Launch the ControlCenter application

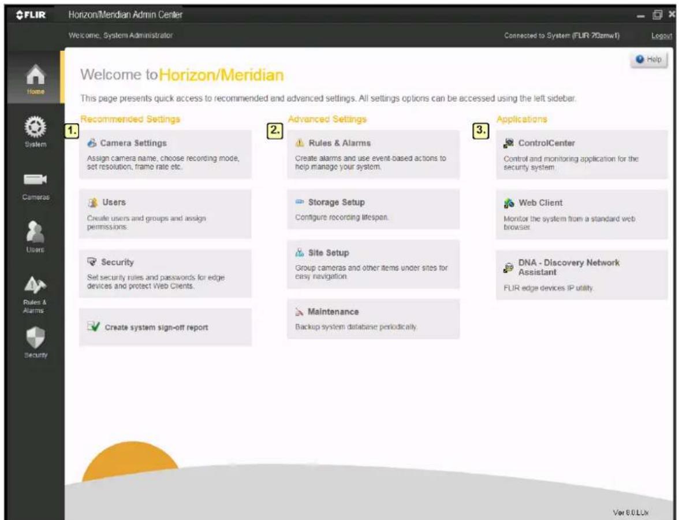[x=581, y=155]
